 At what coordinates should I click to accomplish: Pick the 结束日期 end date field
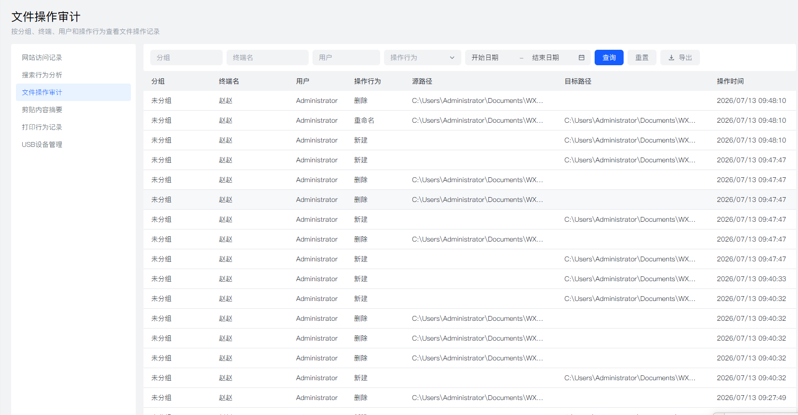click(553, 57)
